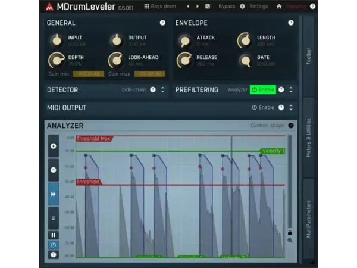Pause the analyzer display
357x268 pixels.
[54, 235]
